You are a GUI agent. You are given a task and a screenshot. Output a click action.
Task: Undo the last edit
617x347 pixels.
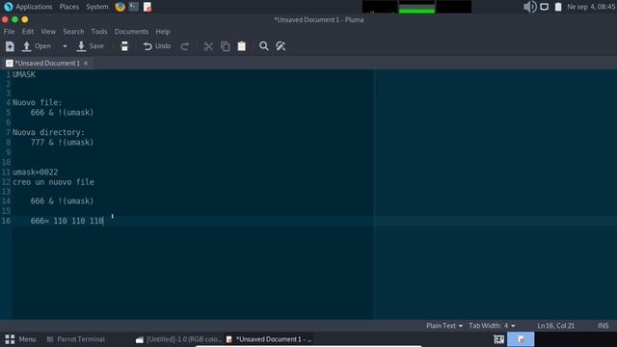(157, 46)
